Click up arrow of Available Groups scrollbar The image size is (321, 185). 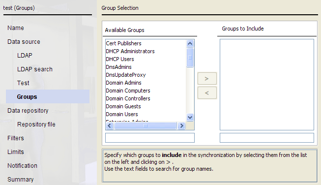[190, 43]
